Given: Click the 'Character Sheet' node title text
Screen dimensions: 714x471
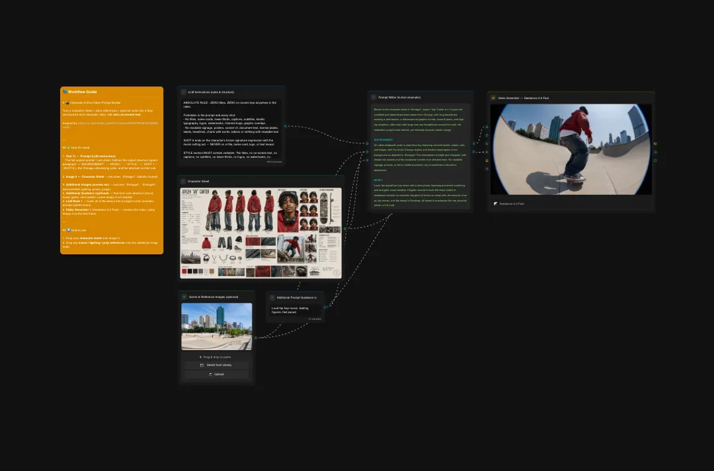Looking at the screenshot, I should coord(198,181).
